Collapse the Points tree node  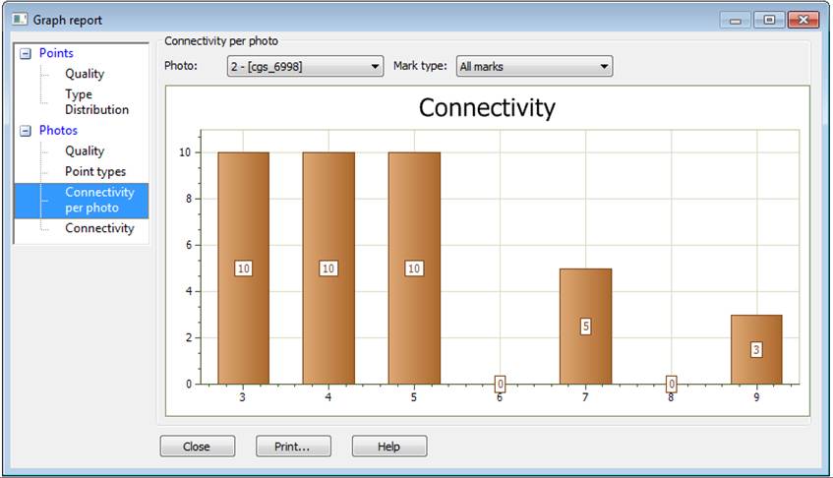(26, 54)
